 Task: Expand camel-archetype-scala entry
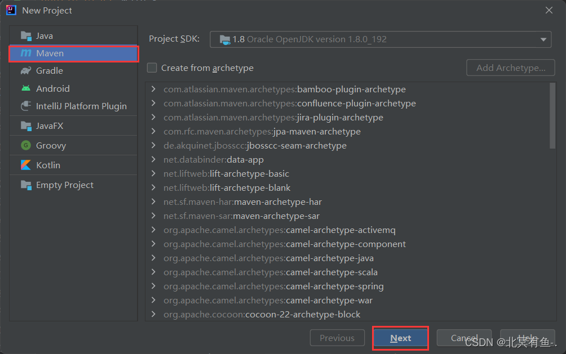pyautogui.click(x=153, y=272)
